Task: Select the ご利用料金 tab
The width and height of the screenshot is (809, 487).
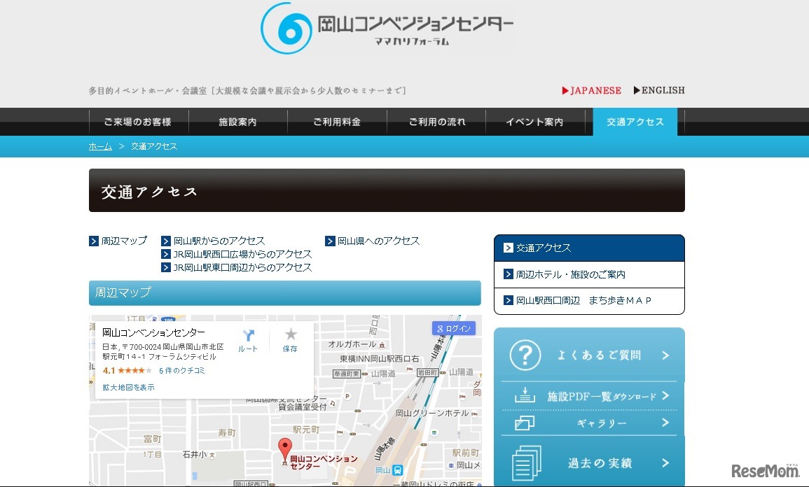Action: pyautogui.click(x=336, y=120)
